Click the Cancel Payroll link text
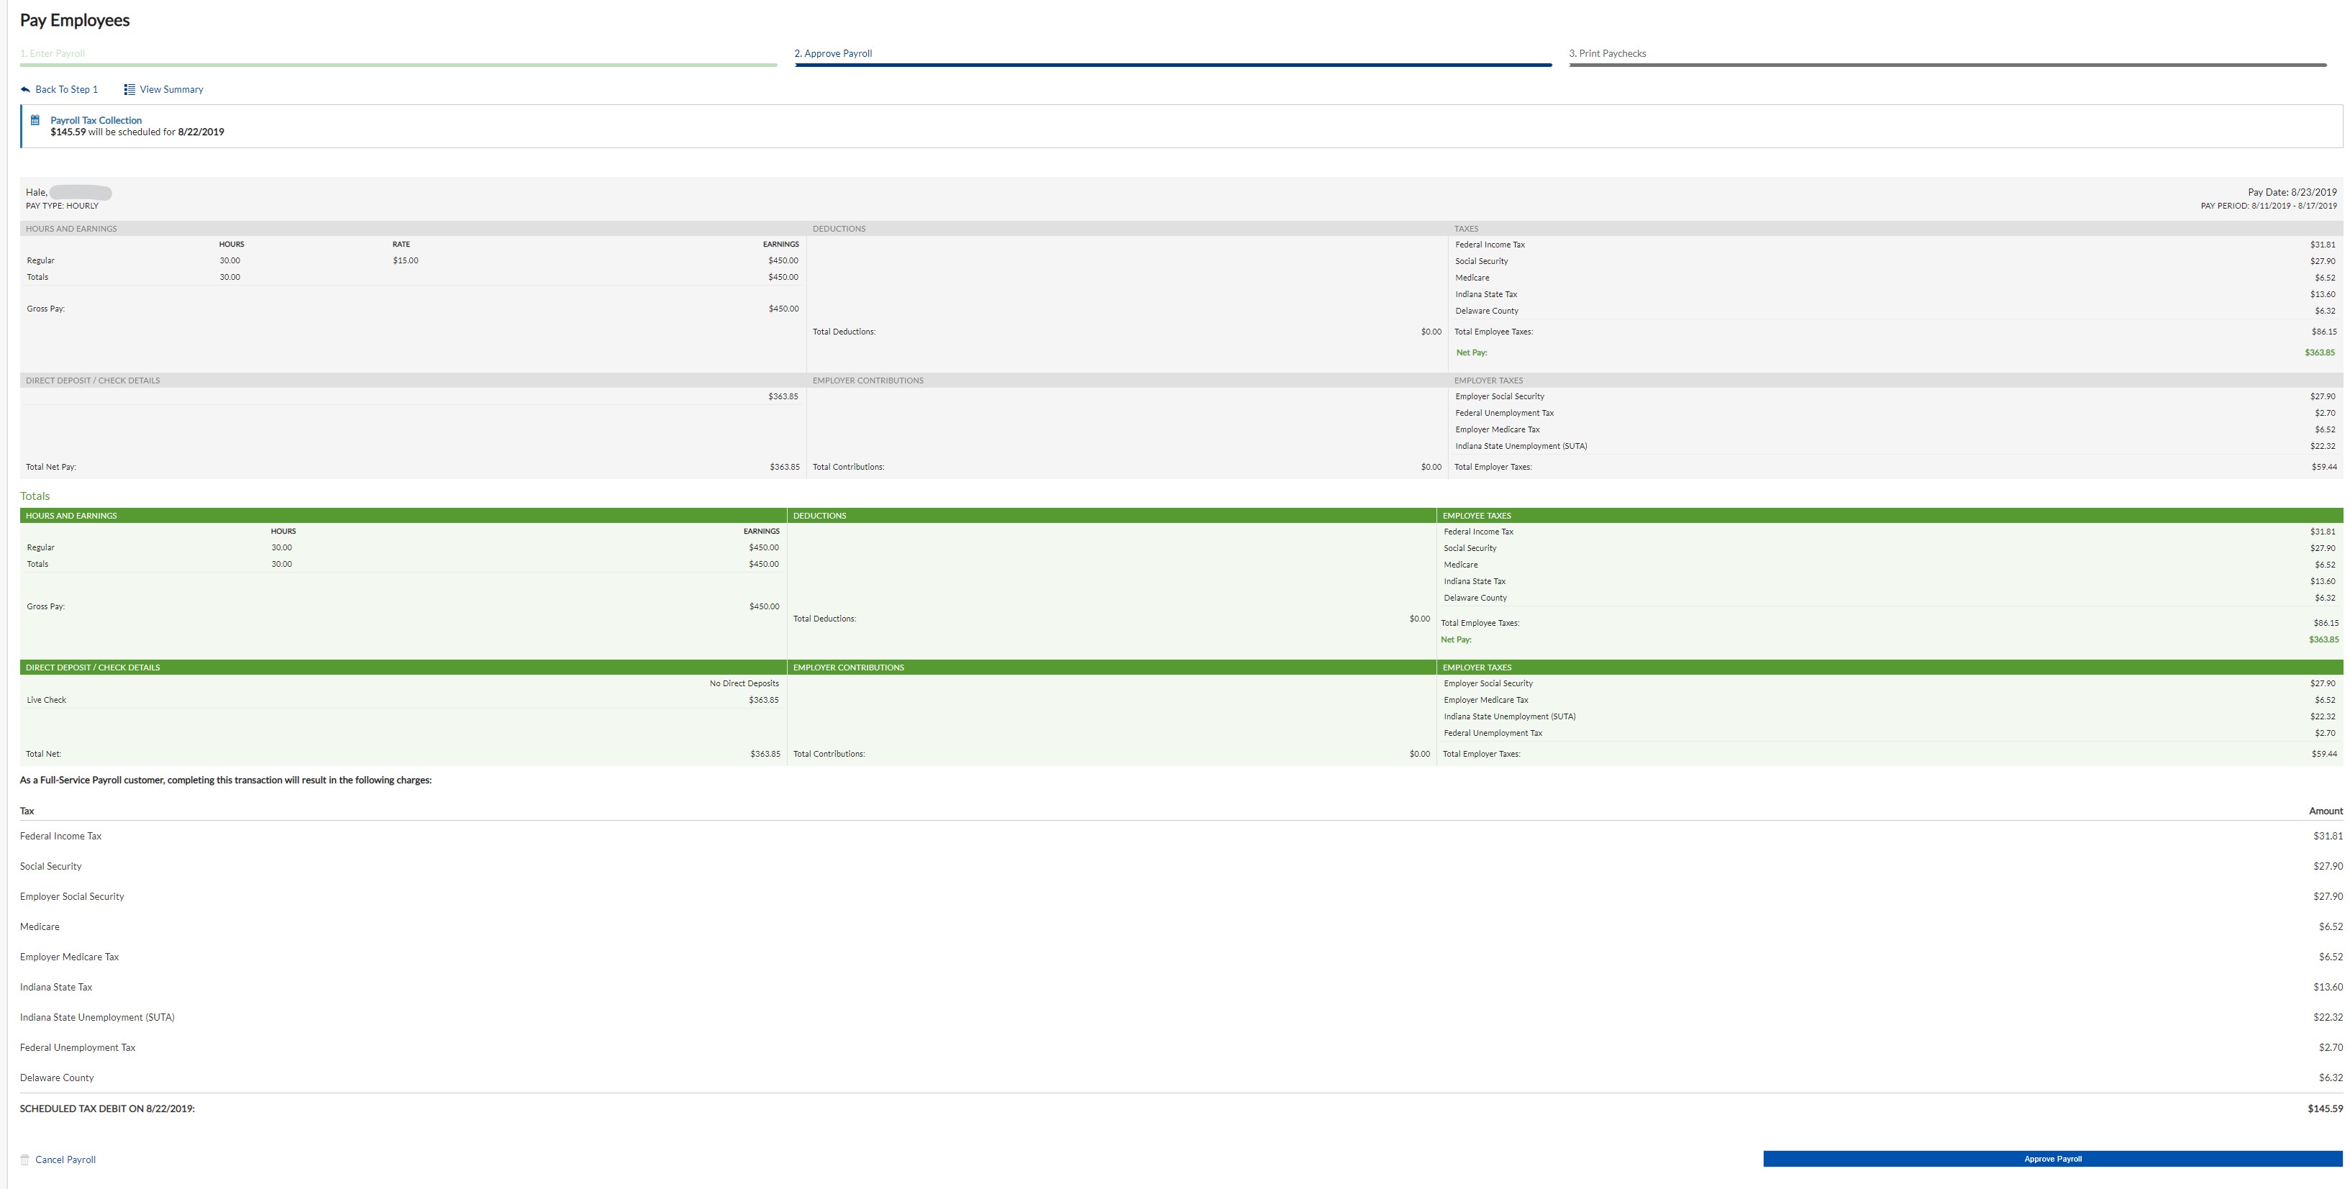 point(65,1160)
